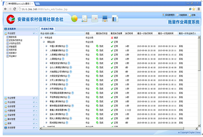Open 设备监控 in the sidebar tree
The height and width of the screenshot is (137, 203).
tap(13, 47)
